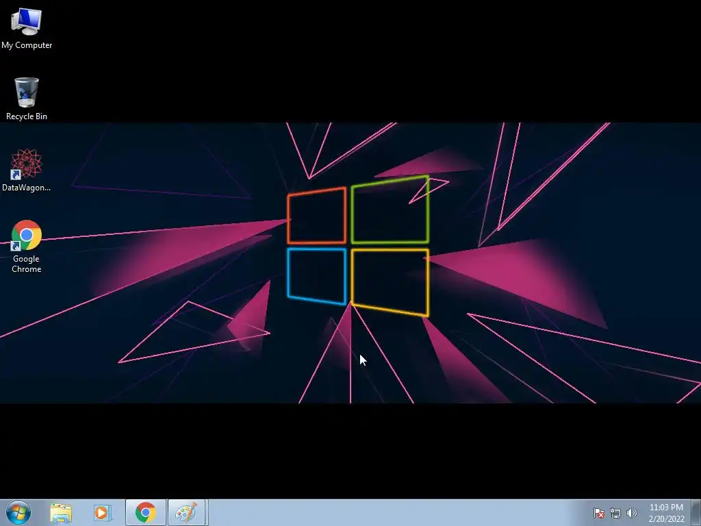Switch to Chrome in the taskbar

coord(146,512)
